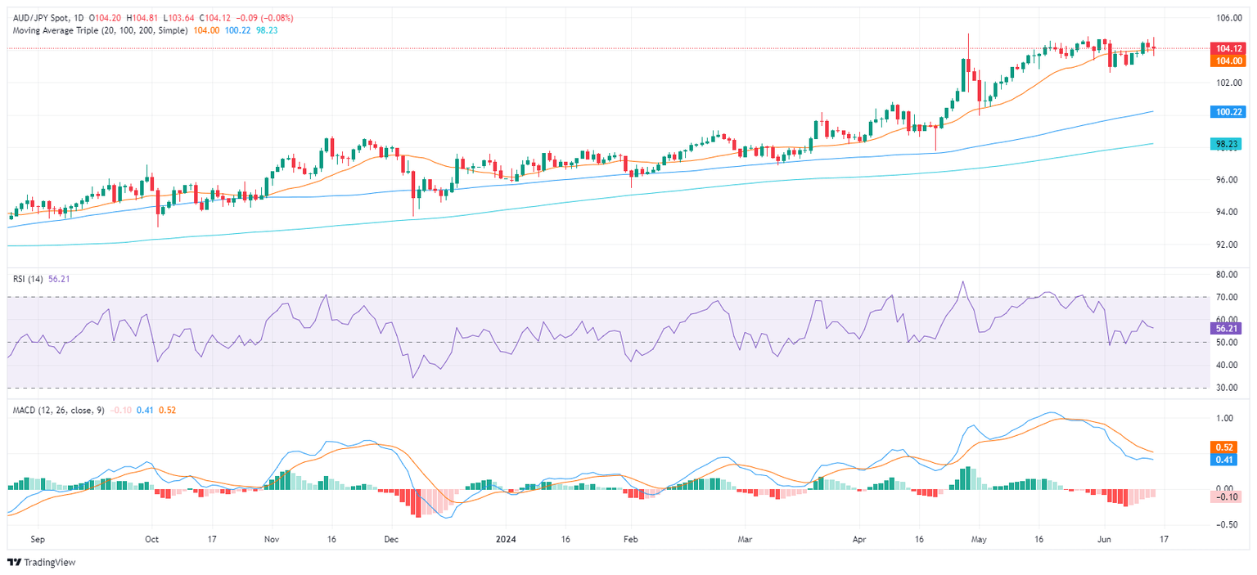The height and width of the screenshot is (575, 1257).
Task: Click the RSI (14) indicator label
Action: 27,279
